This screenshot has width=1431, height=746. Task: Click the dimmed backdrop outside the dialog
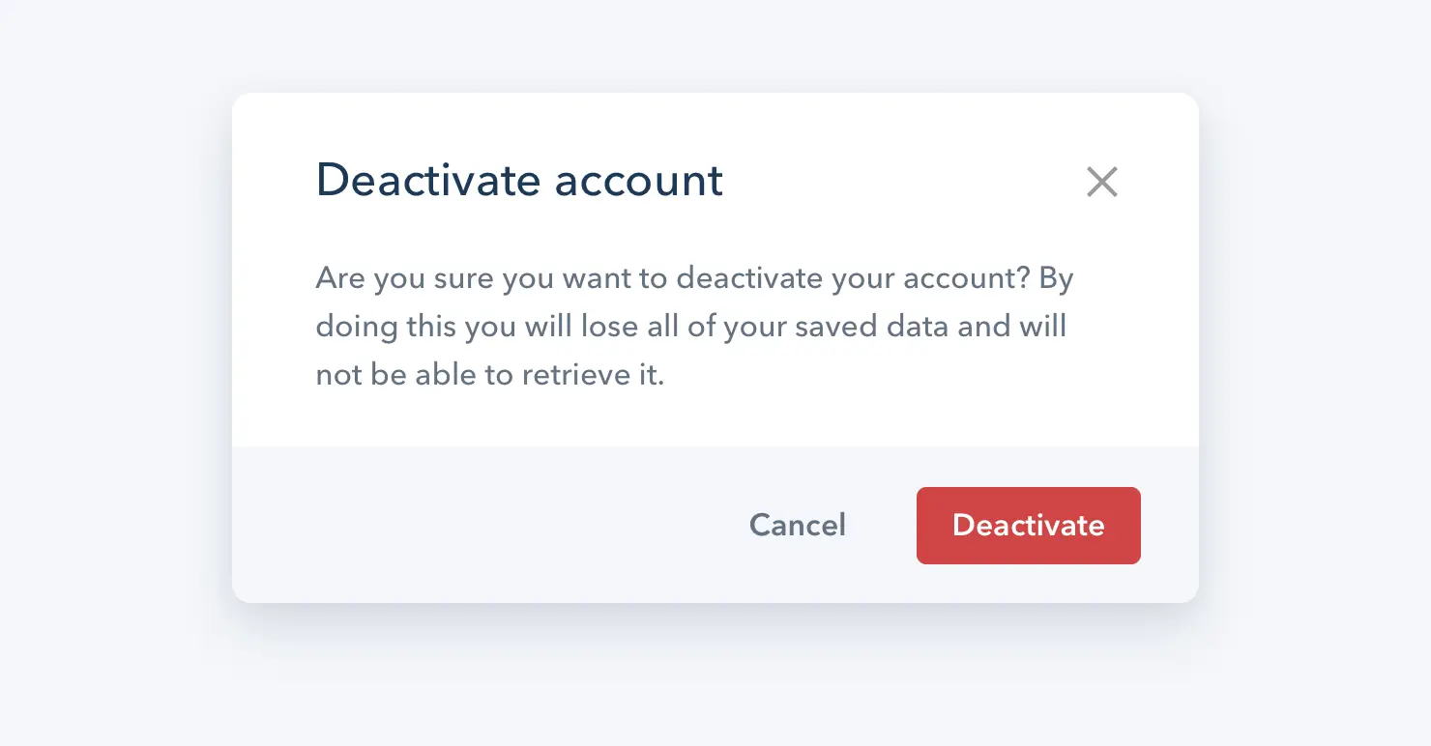pyautogui.click(x=116, y=387)
